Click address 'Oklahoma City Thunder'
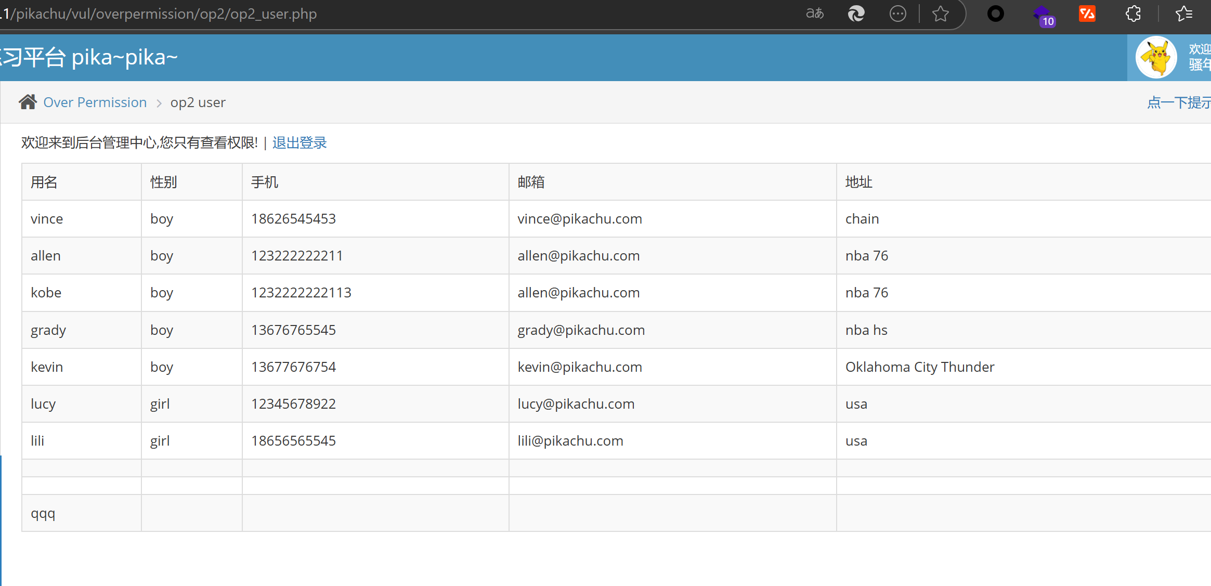Viewport: 1211px width, 586px height. click(920, 368)
